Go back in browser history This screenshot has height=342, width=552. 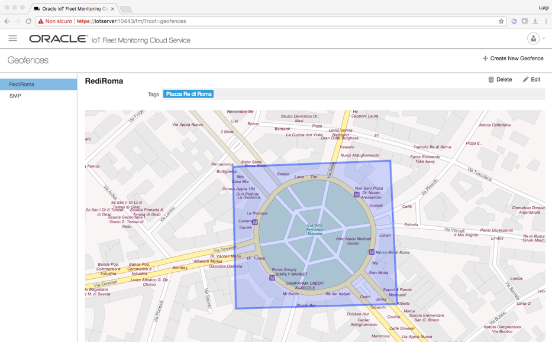(7, 21)
